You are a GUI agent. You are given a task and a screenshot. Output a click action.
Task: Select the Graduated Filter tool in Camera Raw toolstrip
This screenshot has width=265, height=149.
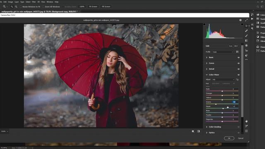click(246, 41)
